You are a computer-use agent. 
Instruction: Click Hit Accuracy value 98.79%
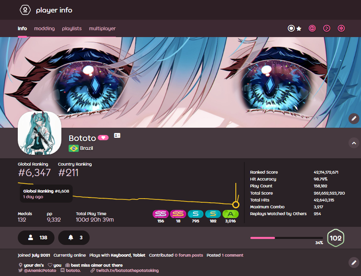click(321, 179)
